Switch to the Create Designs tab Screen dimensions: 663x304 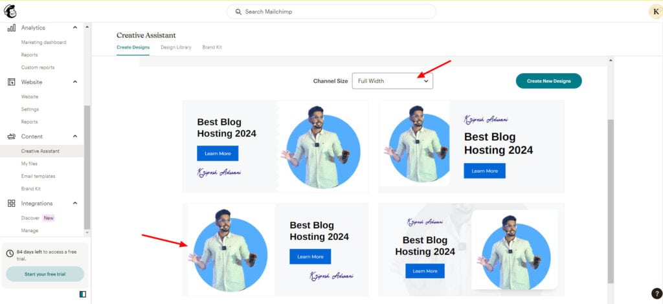click(133, 47)
